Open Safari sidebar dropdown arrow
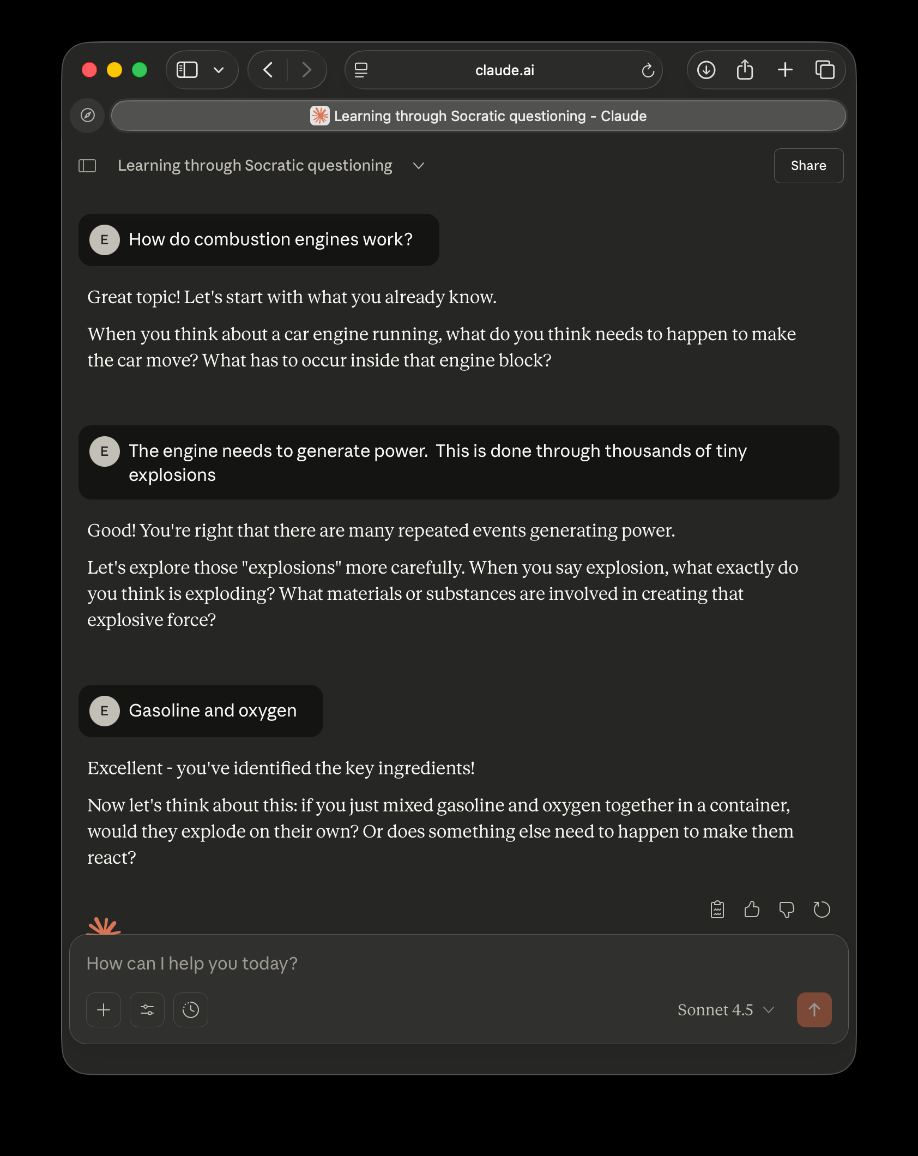 [219, 70]
